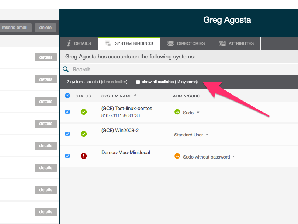
Task: Click red error status icon for Demos-Mac-Mini.local
Action: [84, 156]
